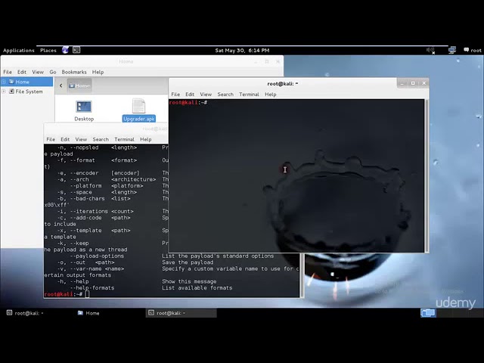484x363 pixels.
Task: Expand the File System tree node
Action: pyautogui.click(x=4, y=92)
